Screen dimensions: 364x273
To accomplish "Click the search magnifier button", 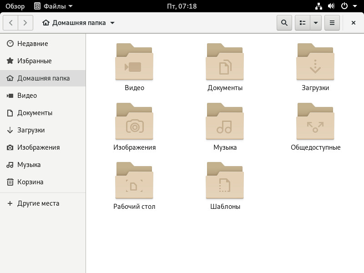I will tap(284, 23).
